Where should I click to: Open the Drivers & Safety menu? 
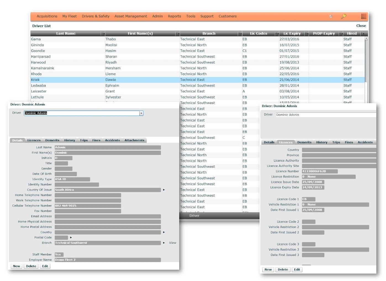(x=95, y=16)
